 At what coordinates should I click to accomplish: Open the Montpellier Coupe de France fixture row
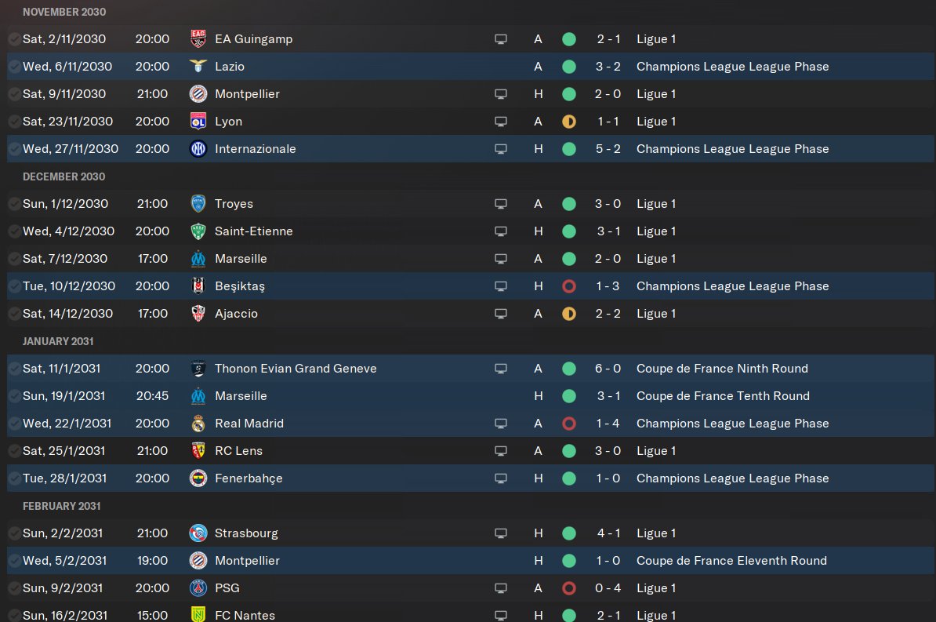(470, 561)
